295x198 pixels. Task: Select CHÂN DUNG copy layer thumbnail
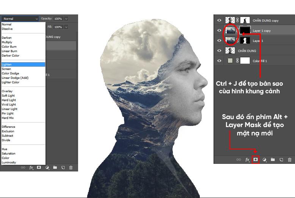click(x=230, y=20)
